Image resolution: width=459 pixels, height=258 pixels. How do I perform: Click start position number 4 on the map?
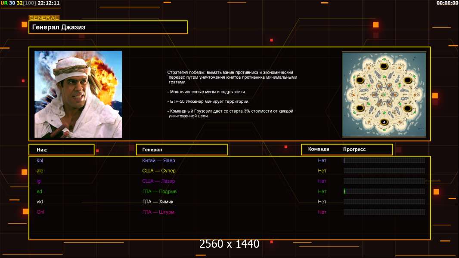tap(384, 122)
